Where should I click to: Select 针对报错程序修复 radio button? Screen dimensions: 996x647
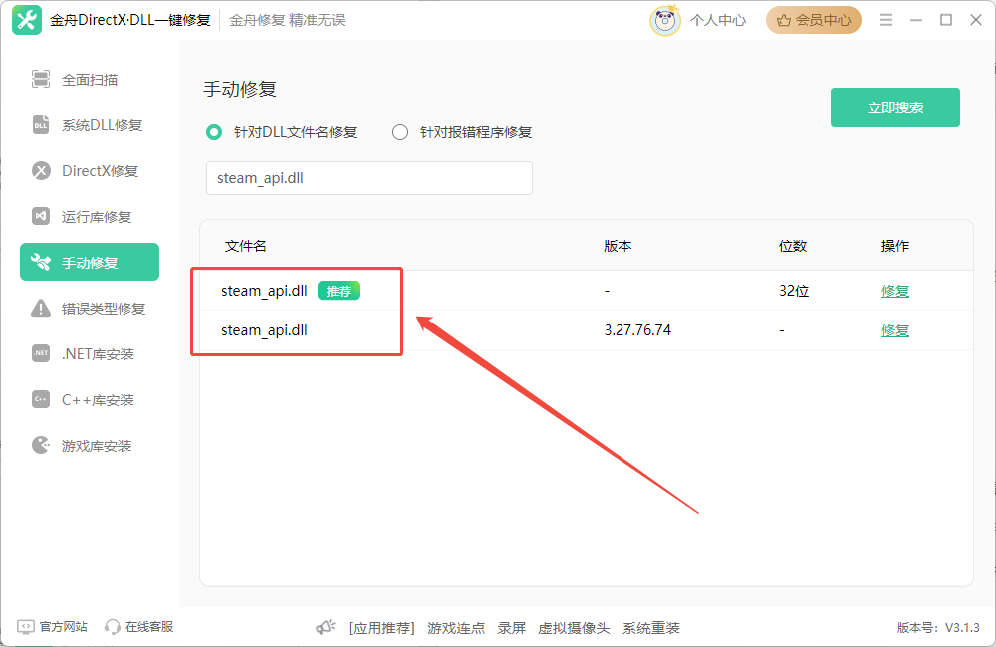click(x=400, y=132)
